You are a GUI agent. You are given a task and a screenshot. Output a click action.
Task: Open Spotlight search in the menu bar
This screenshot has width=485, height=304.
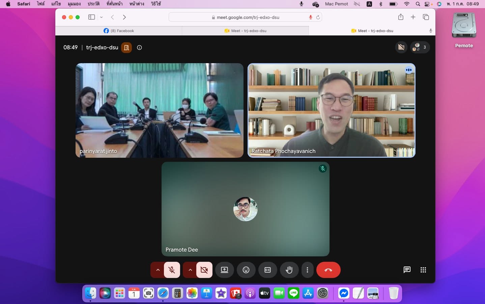point(418,4)
